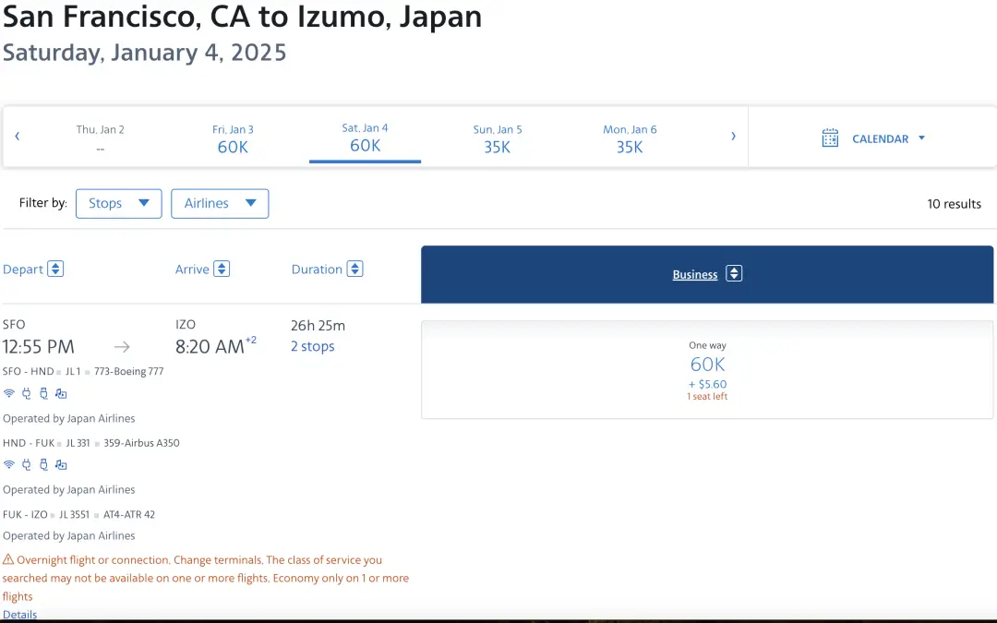Screen dimensions: 997x623
Task: Click Wi-Fi icon for SFO-HND flight
Action: (9, 393)
